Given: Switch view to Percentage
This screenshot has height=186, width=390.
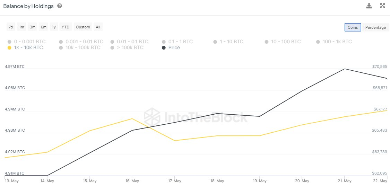Looking at the screenshot, I should tap(375, 27).
